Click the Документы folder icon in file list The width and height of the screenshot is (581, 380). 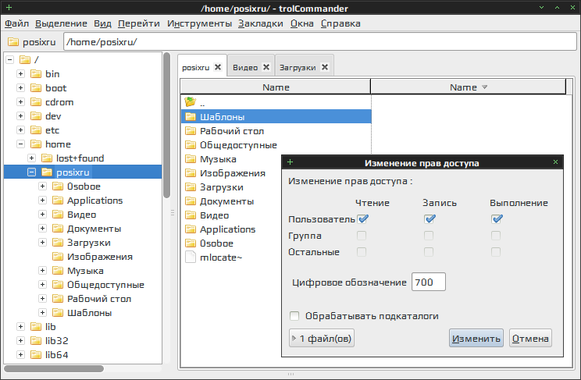191,201
